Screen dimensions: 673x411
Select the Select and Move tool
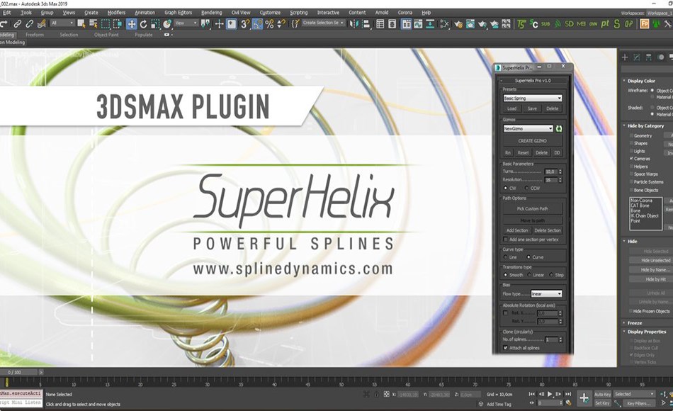pos(130,25)
